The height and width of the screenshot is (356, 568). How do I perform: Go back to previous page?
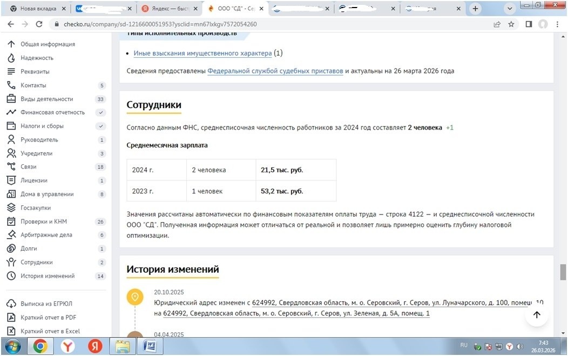11,24
